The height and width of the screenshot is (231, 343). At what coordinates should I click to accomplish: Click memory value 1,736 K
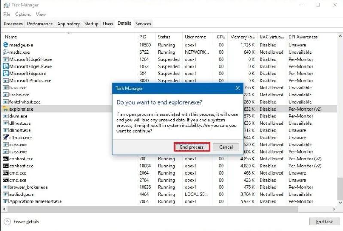point(248,45)
